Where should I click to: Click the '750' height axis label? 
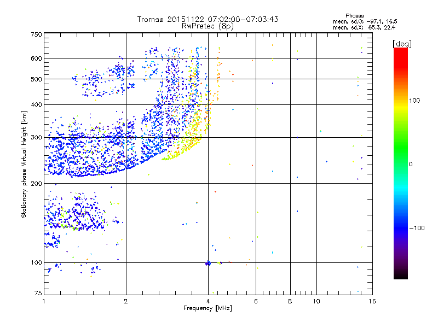(x=37, y=34)
